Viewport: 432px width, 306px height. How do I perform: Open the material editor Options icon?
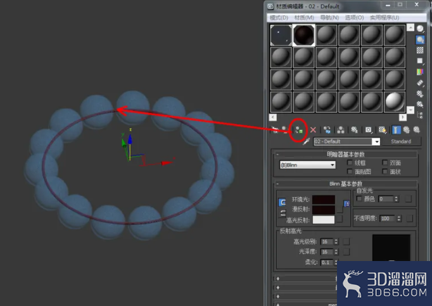(x=420, y=94)
